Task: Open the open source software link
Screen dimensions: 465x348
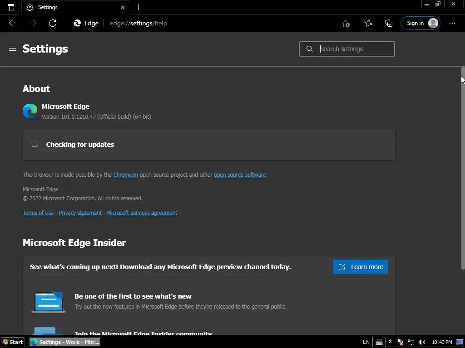Action: [x=240, y=174]
